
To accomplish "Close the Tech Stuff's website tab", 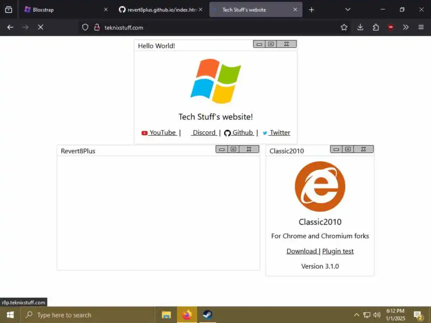I will (x=295, y=10).
